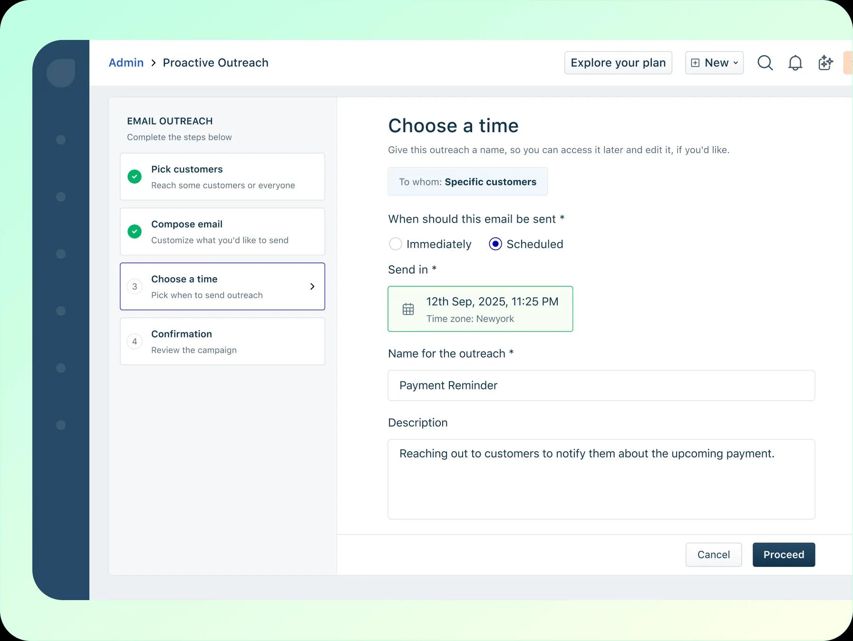The width and height of the screenshot is (853, 641).
Task: Click the plus icon in New button
Action: pyautogui.click(x=695, y=63)
